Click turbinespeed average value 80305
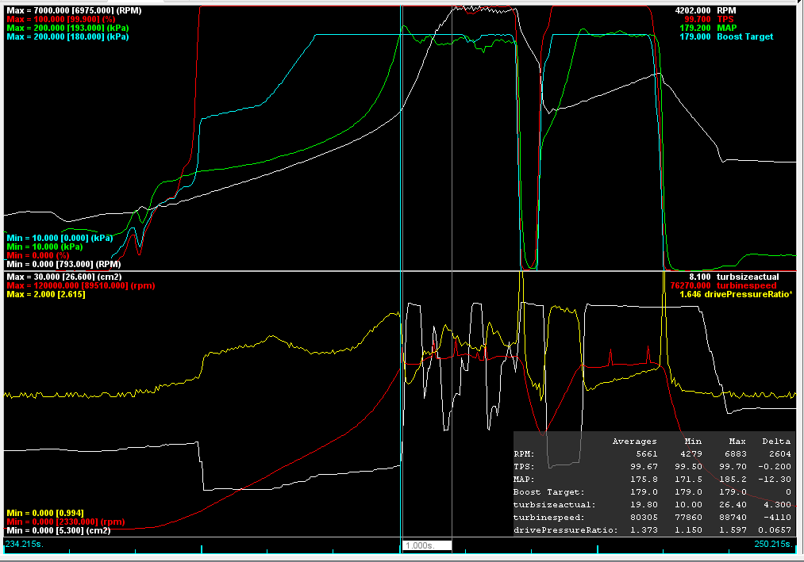 pos(644,518)
